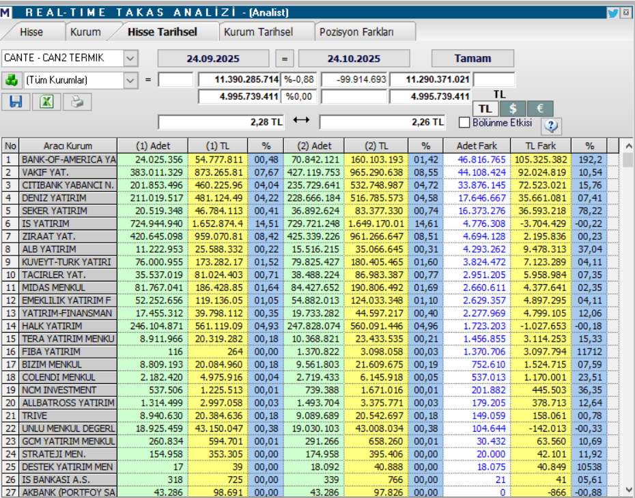Switch currency to dollar
The image size is (635, 498).
click(x=513, y=109)
